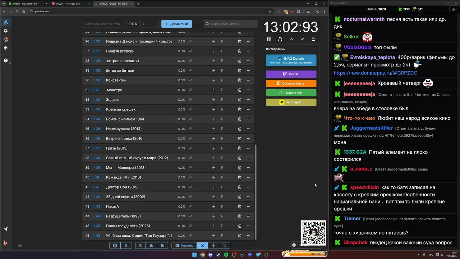Open Правила rules button

(184, 246)
